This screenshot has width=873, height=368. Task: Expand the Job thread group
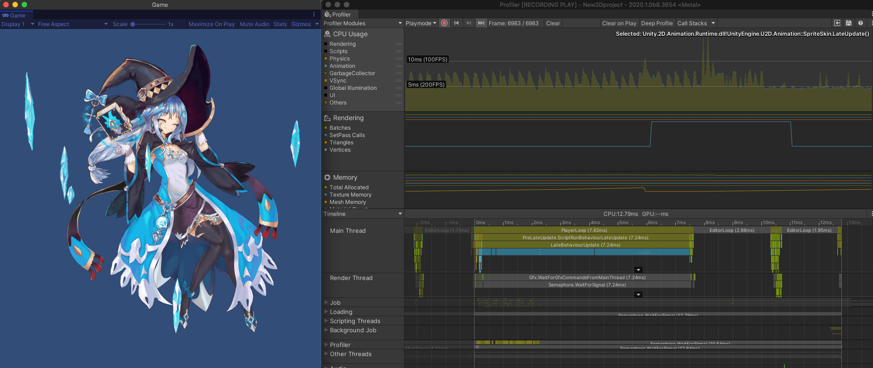coord(326,302)
